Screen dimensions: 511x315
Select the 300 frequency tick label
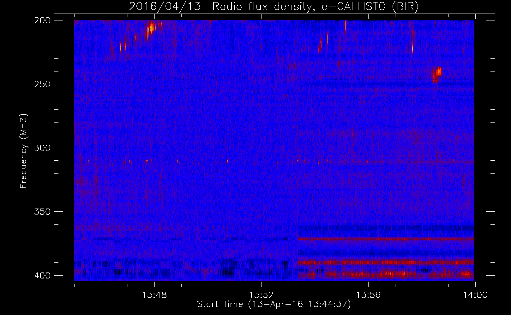(42, 148)
